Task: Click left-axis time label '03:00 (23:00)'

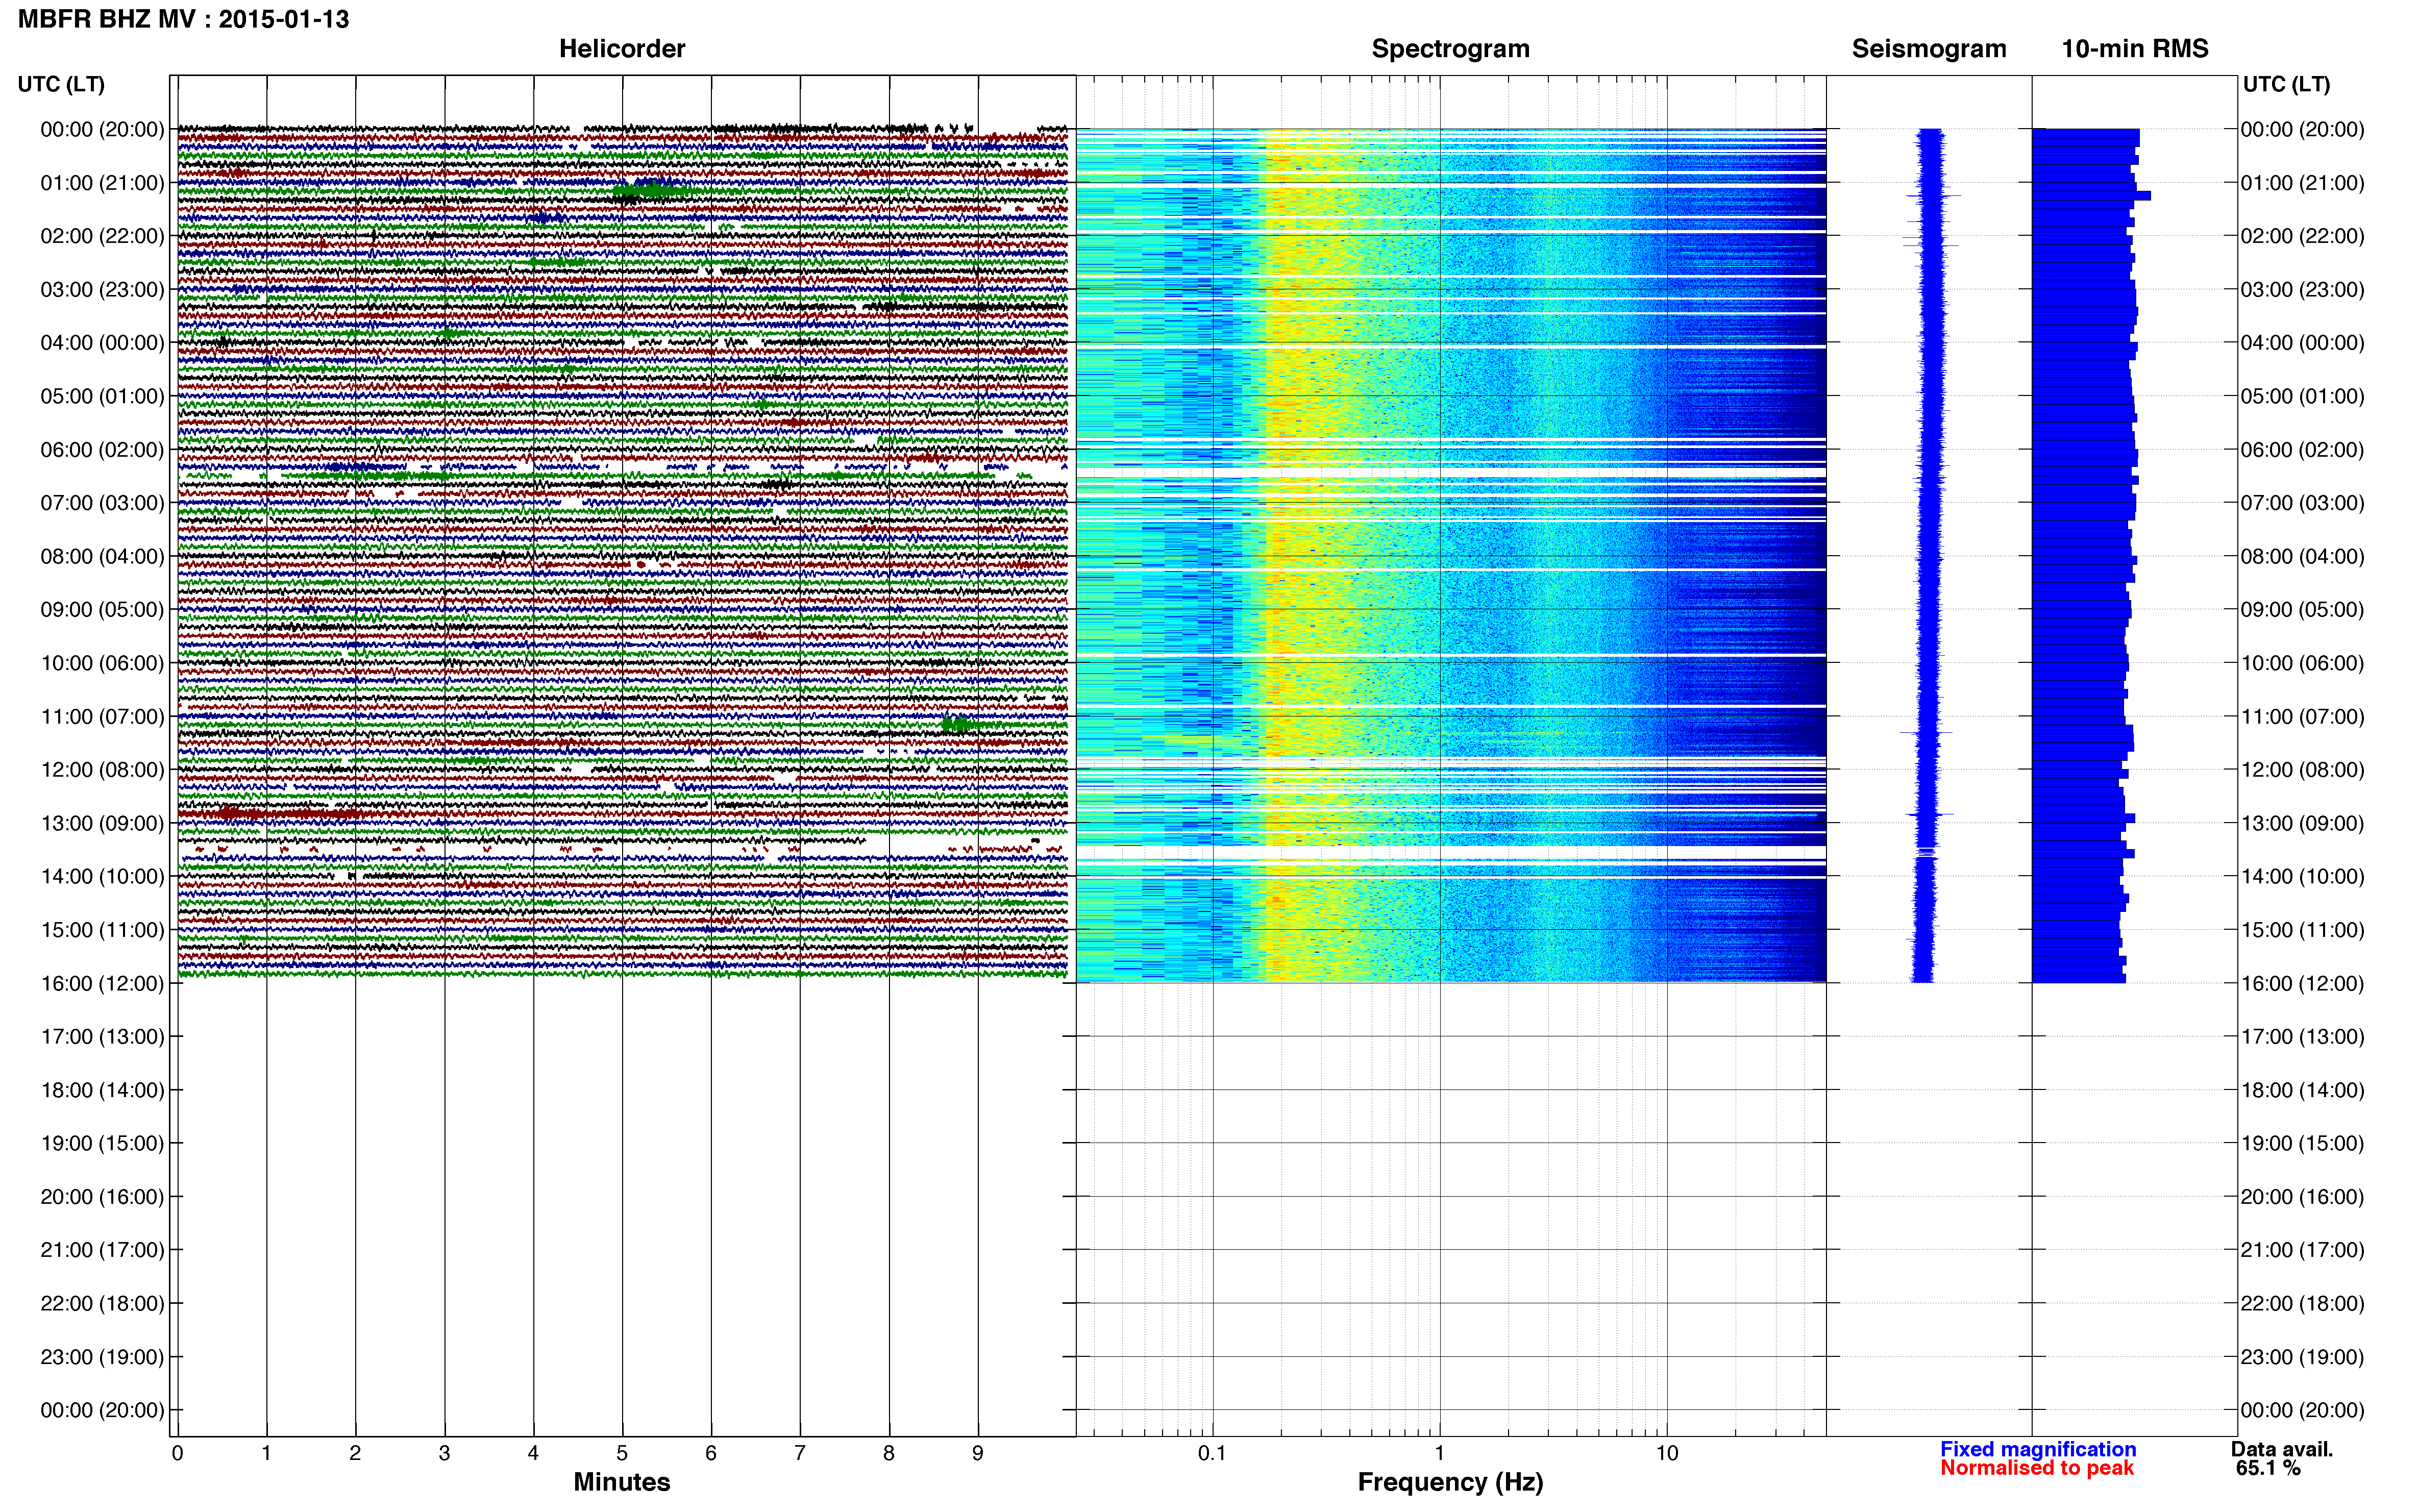Action: pyautogui.click(x=102, y=290)
